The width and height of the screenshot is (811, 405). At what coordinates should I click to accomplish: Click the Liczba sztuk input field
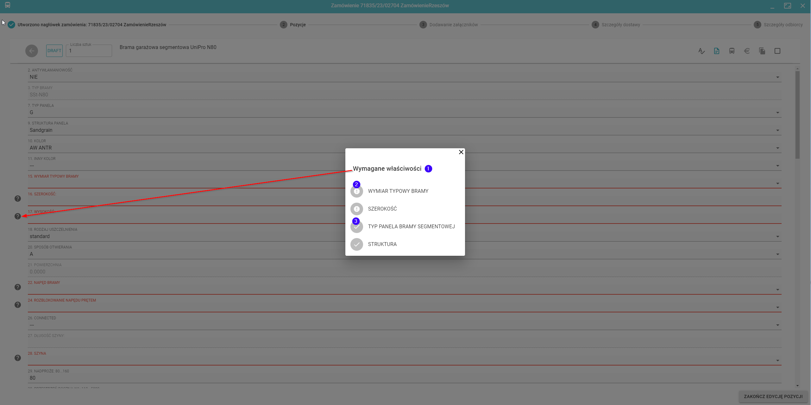(x=89, y=51)
